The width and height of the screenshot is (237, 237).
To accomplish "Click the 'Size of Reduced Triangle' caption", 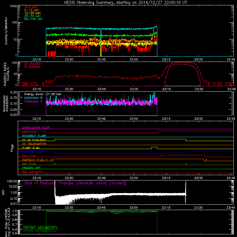I will (75, 183).
